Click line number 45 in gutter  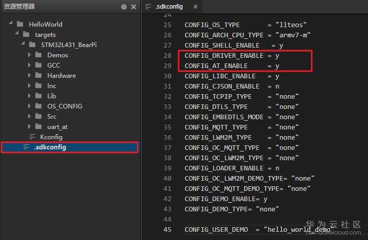(x=167, y=229)
